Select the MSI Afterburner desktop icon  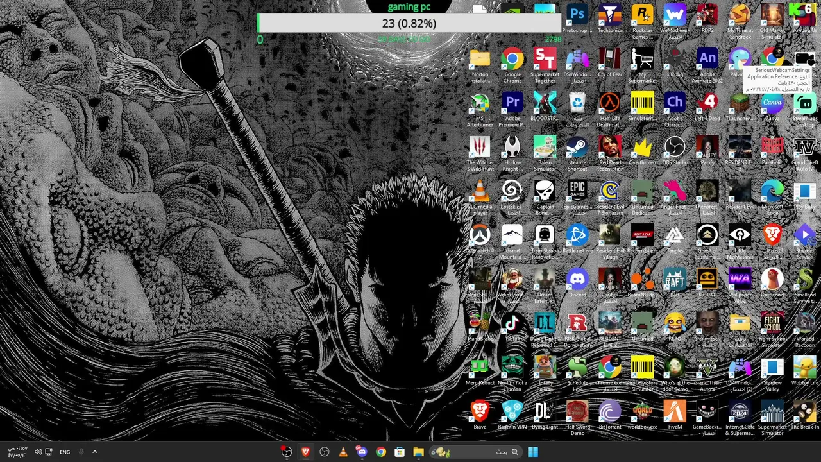(x=480, y=110)
